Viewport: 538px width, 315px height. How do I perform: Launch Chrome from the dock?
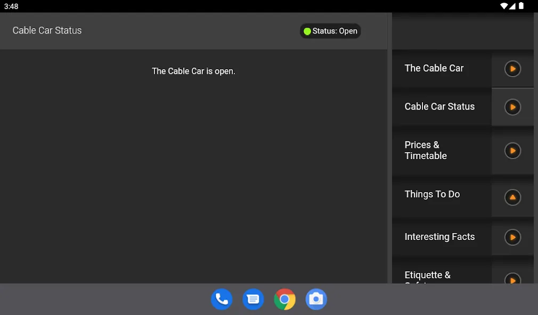pos(285,299)
